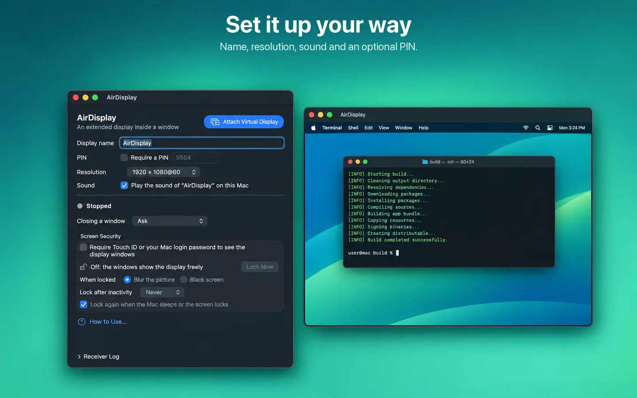Open the How to Use link
Image resolution: width=637 pixels, height=398 pixels.
pos(108,321)
